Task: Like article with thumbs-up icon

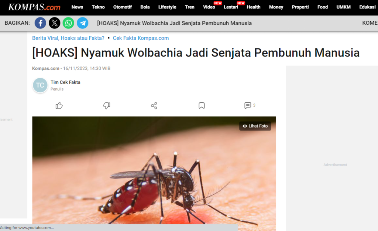Action: point(59,105)
